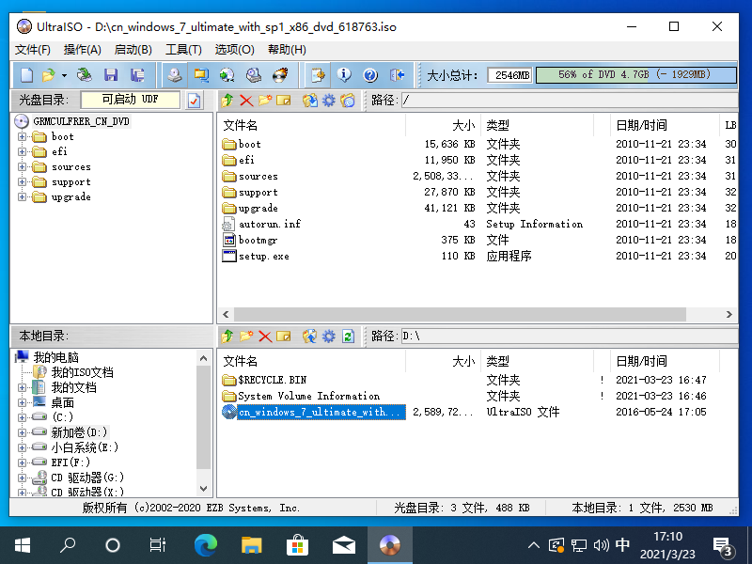Open the 启动(B) menu
Viewport: 752px width, 564px height.
133,49
